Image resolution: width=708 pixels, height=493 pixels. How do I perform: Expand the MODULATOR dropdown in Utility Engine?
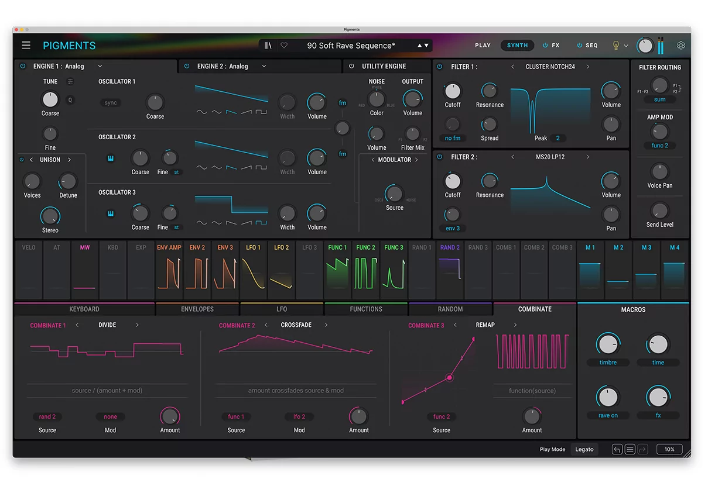tap(394, 160)
